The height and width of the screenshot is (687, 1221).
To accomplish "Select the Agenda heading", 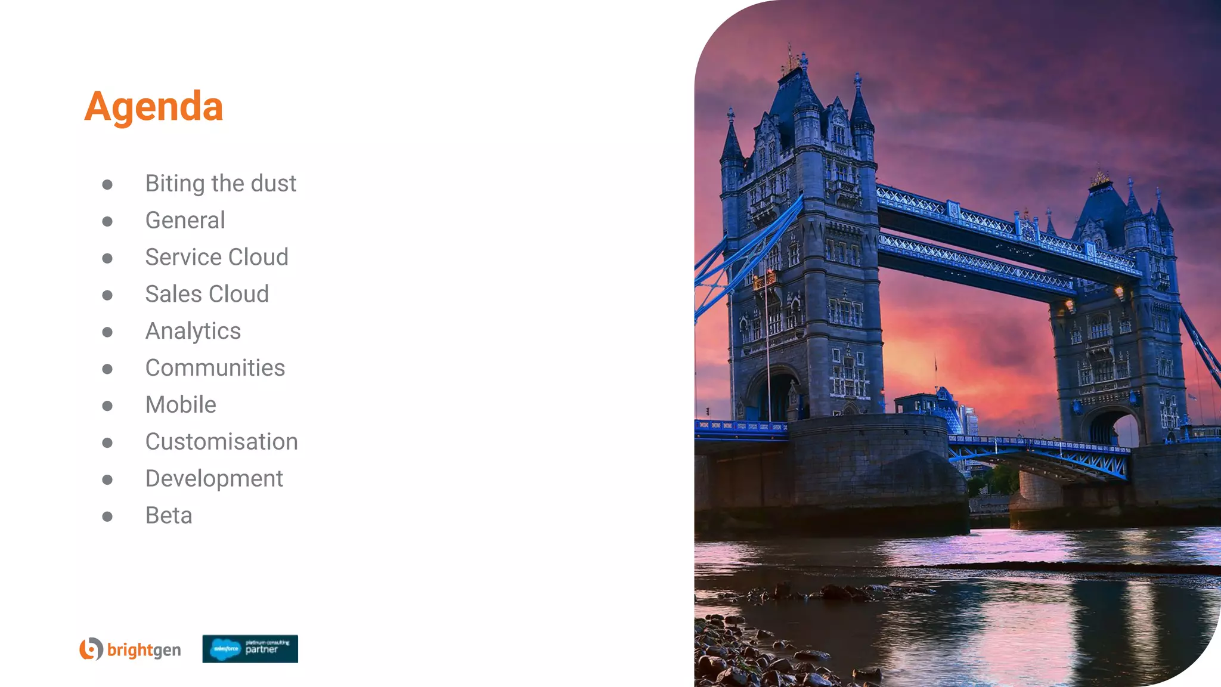I will [154, 107].
